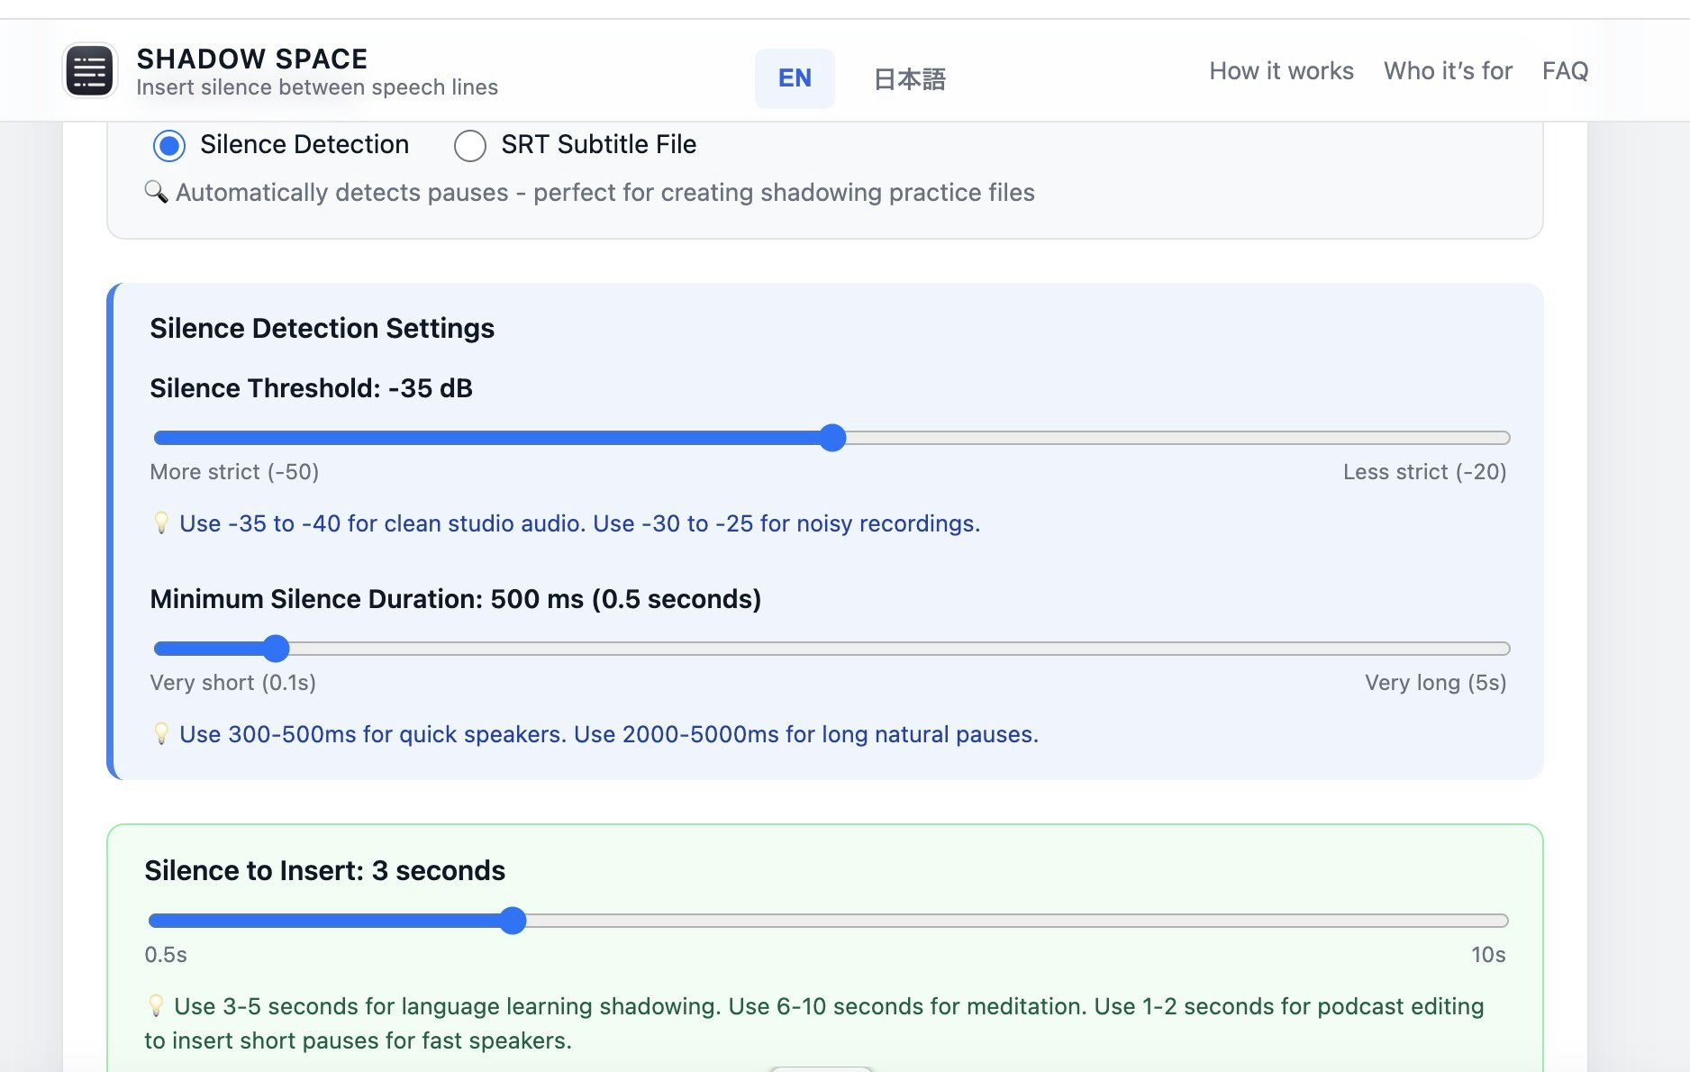Click the magnifier icon near detection description
1690x1072 pixels.
(x=156, y=192)
